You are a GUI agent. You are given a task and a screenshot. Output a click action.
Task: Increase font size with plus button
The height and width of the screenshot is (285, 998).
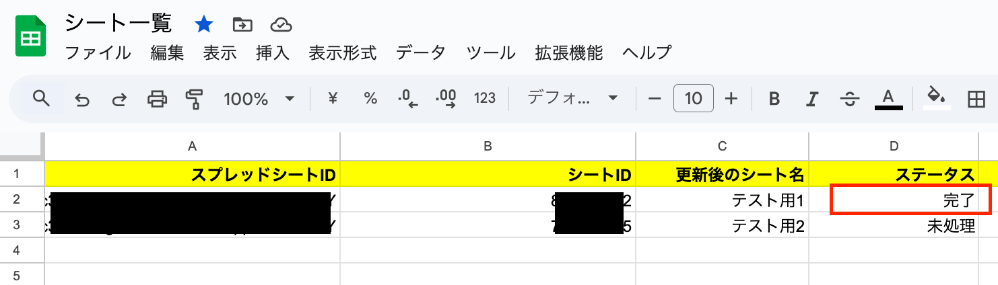pyautogui.click(x=731, y=99)
